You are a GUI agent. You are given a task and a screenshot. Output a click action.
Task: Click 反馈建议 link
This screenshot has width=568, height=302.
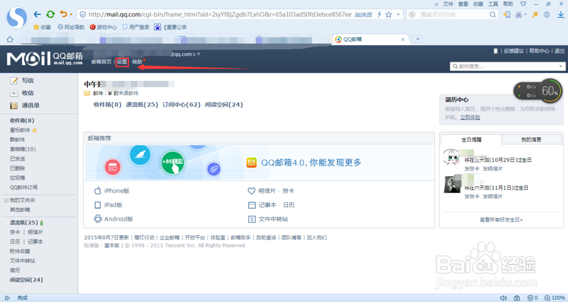point(513,51)
